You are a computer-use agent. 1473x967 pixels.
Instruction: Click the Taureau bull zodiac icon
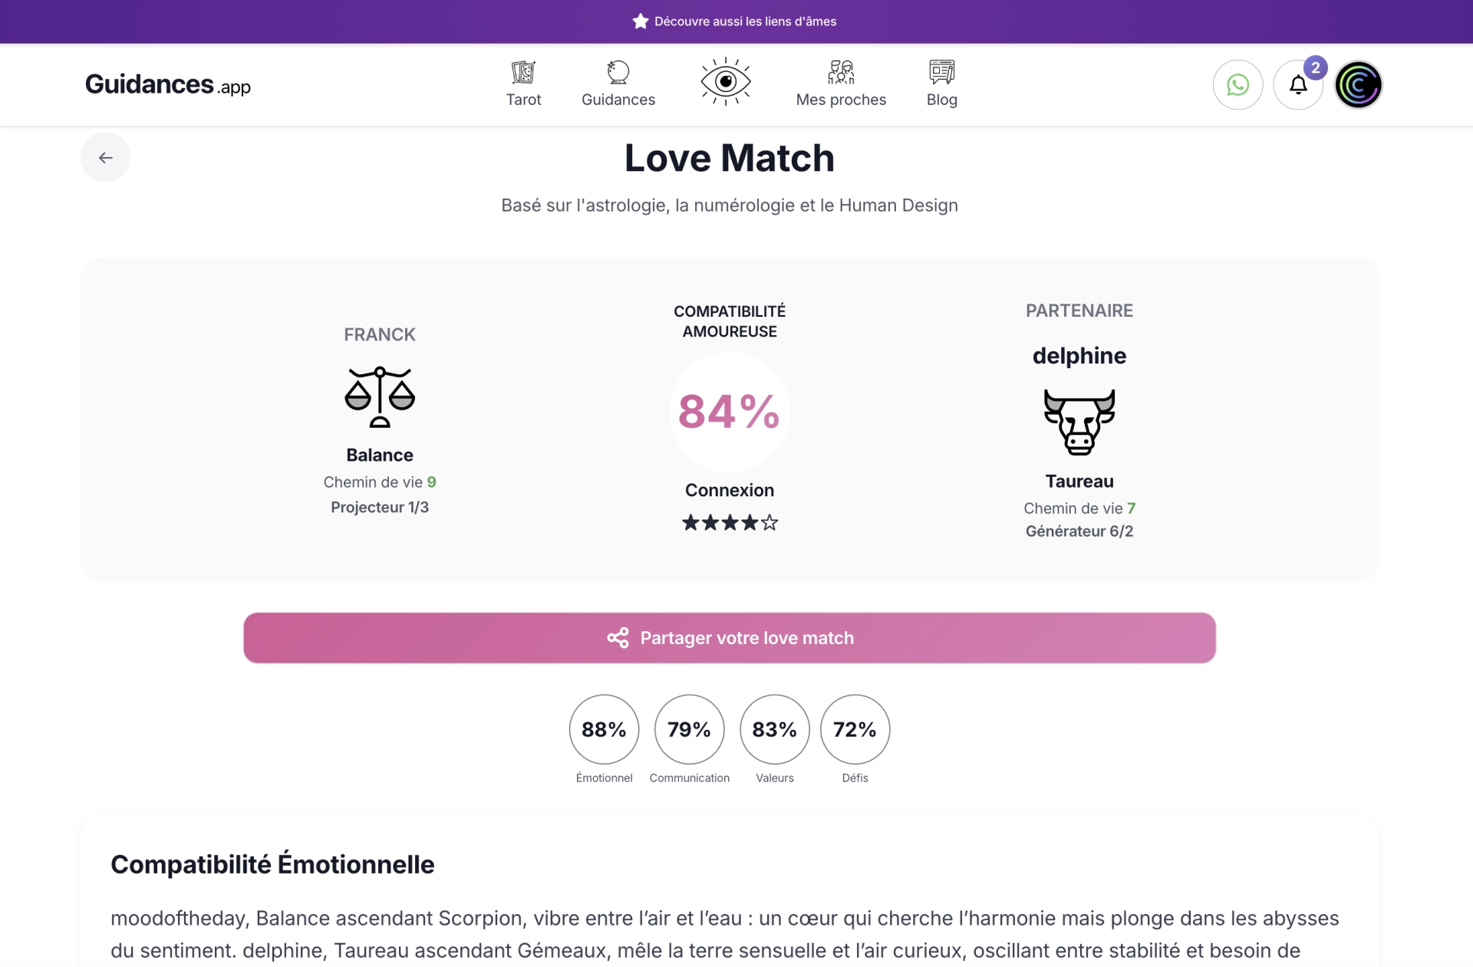tap(1079, 422)
